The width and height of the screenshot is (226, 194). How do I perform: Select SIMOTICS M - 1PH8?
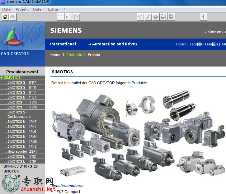pyautogui.click(x=22, y=146)
